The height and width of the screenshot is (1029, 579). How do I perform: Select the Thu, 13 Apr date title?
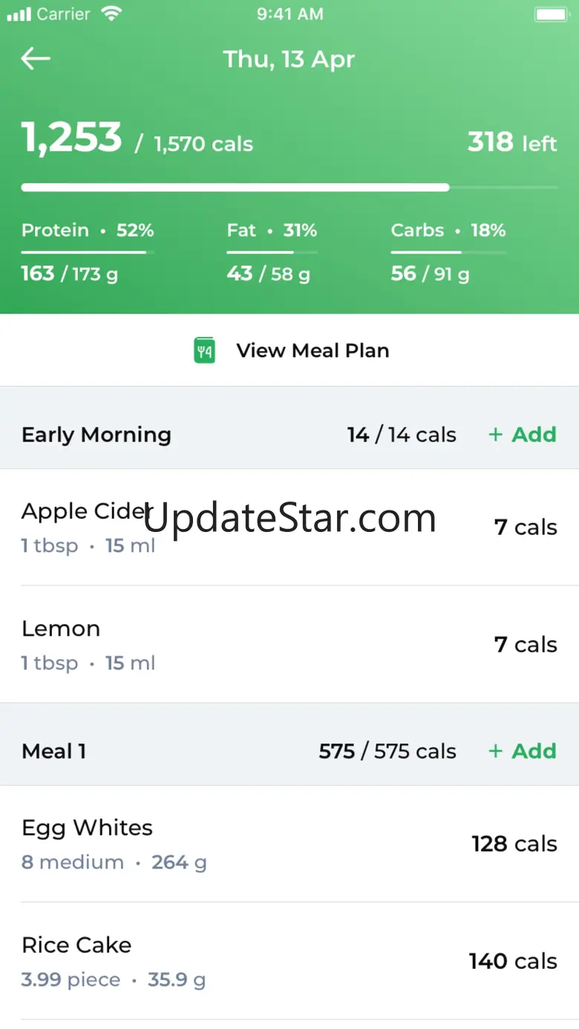pos(289,59)
